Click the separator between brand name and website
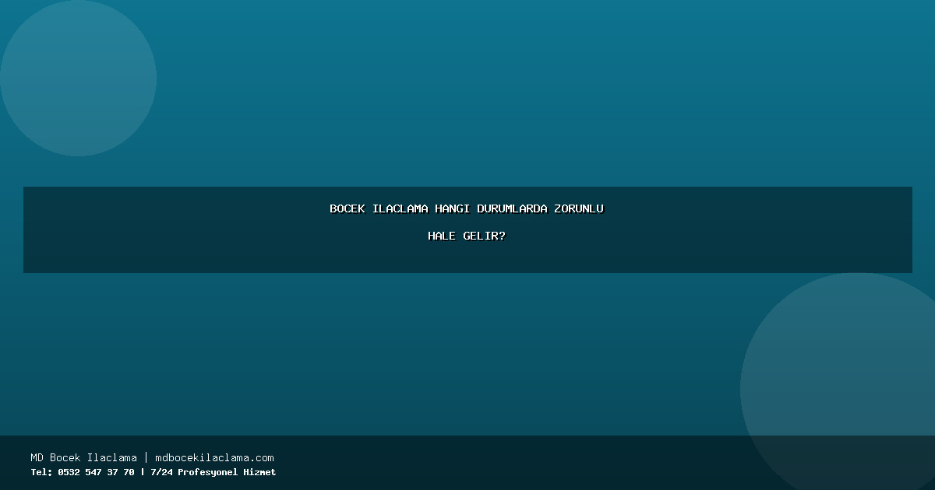Viewport: 935px width, 490px height. [146, 458]
